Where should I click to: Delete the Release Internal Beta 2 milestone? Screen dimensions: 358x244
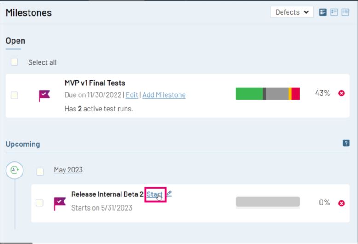341,203
